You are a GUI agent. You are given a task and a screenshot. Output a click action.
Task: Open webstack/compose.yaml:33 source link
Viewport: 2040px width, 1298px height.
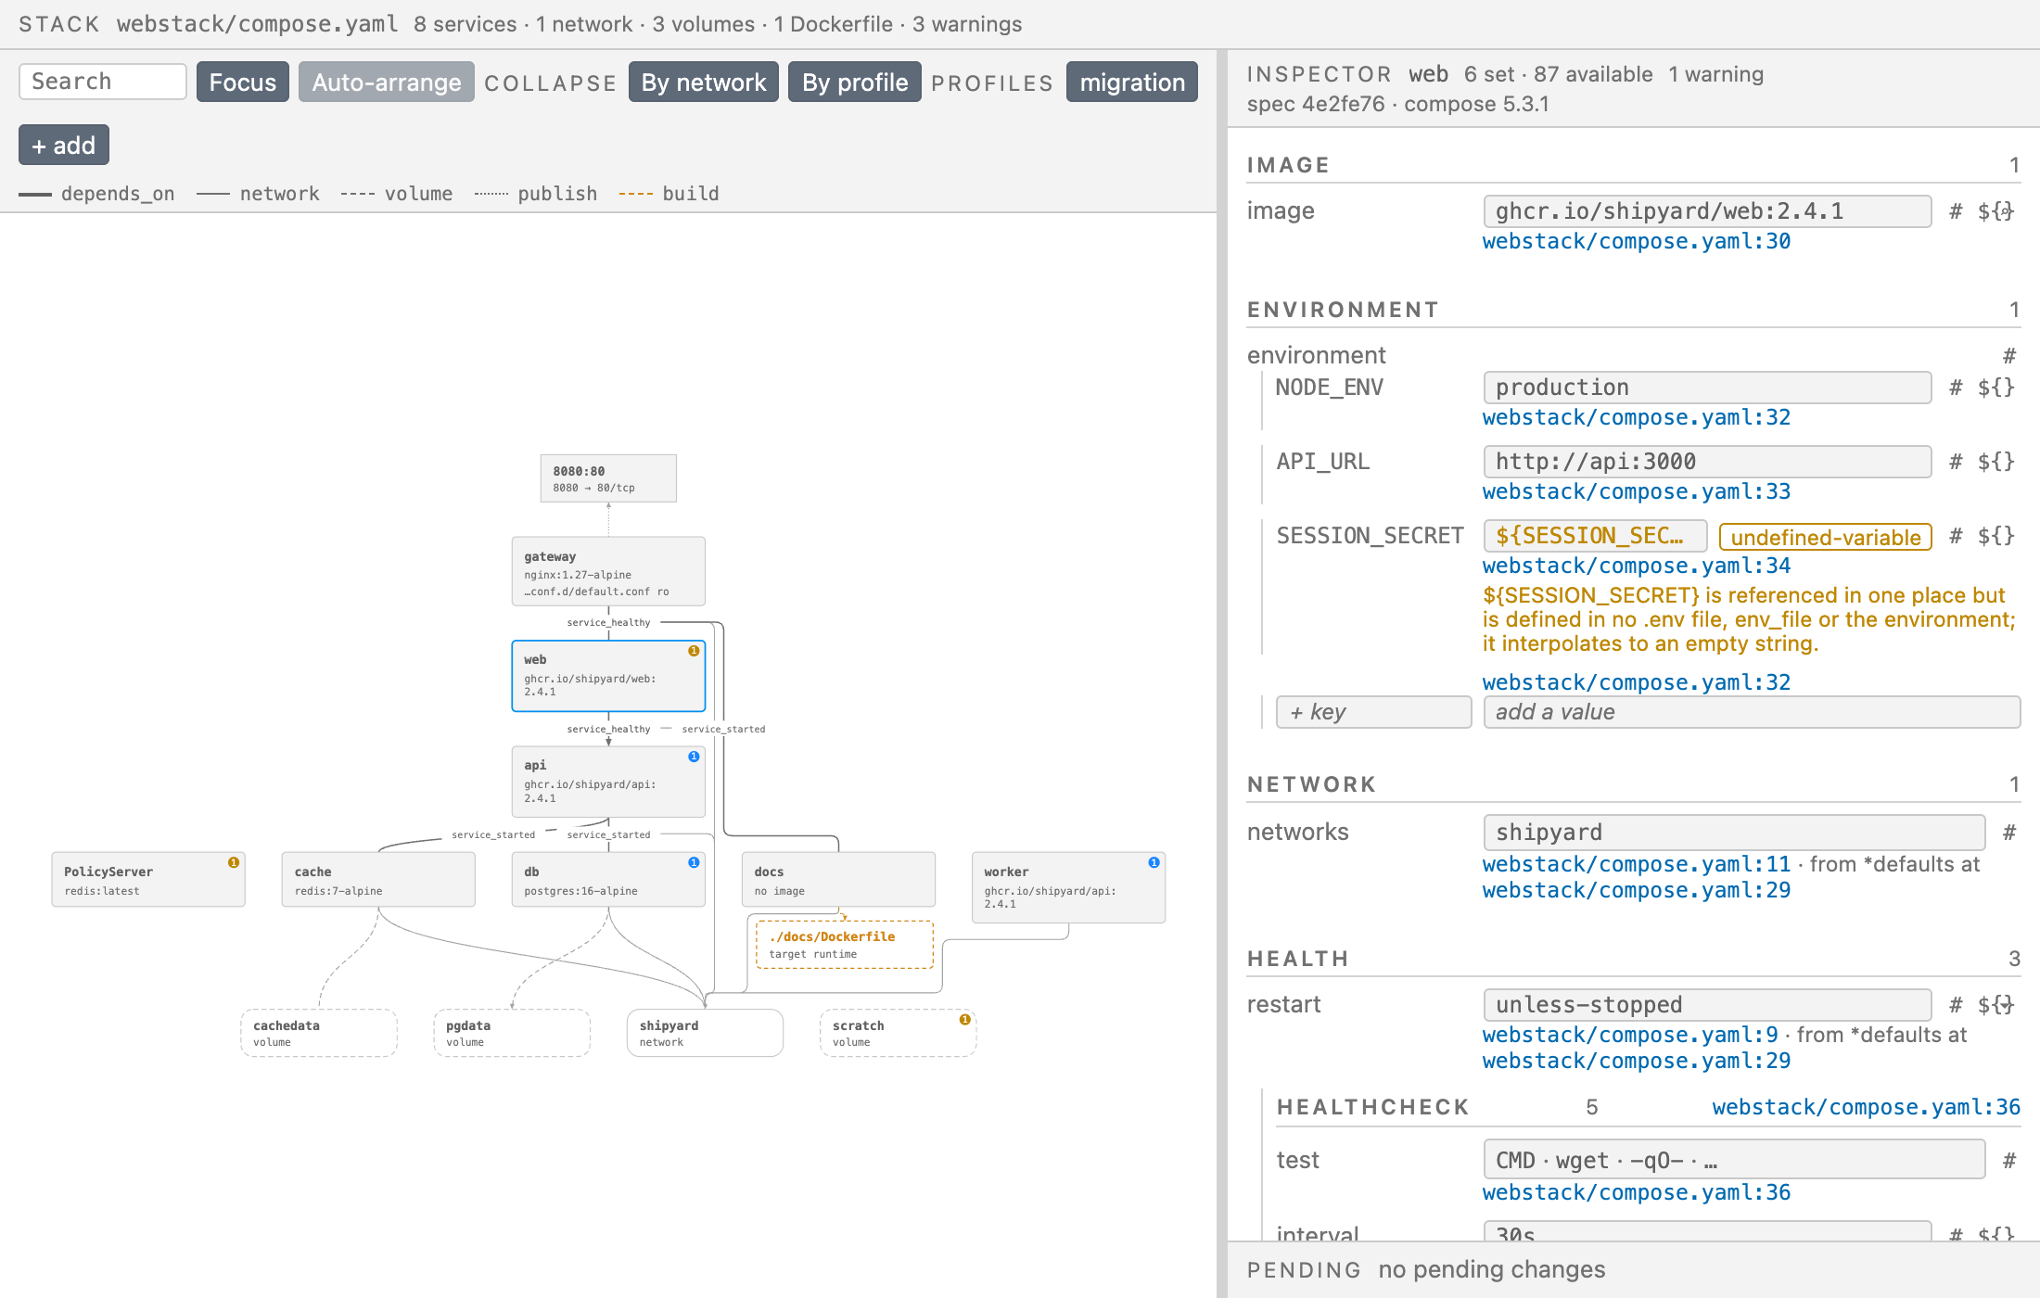1637,491
